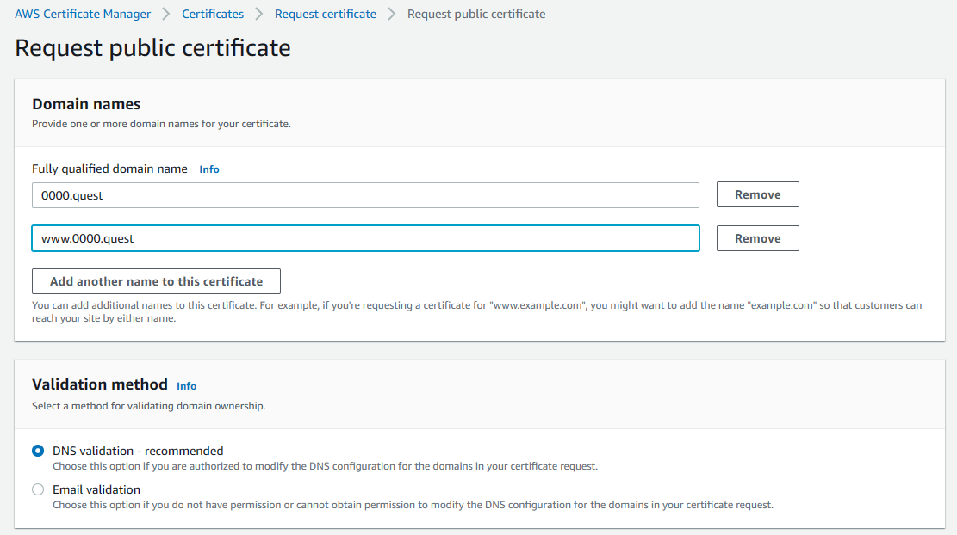Open Info next to Validation method
957x535 pixels.
click(x=186, y=385)
